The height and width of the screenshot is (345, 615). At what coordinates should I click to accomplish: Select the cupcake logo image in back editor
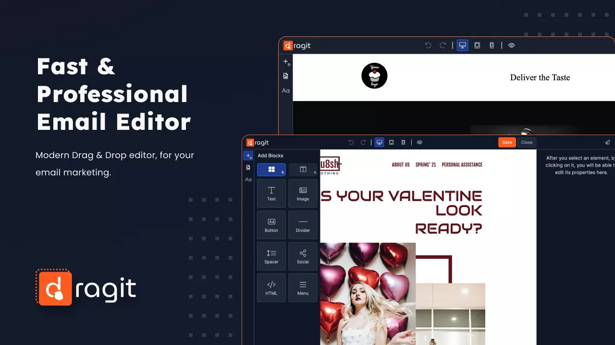point(374,76)
